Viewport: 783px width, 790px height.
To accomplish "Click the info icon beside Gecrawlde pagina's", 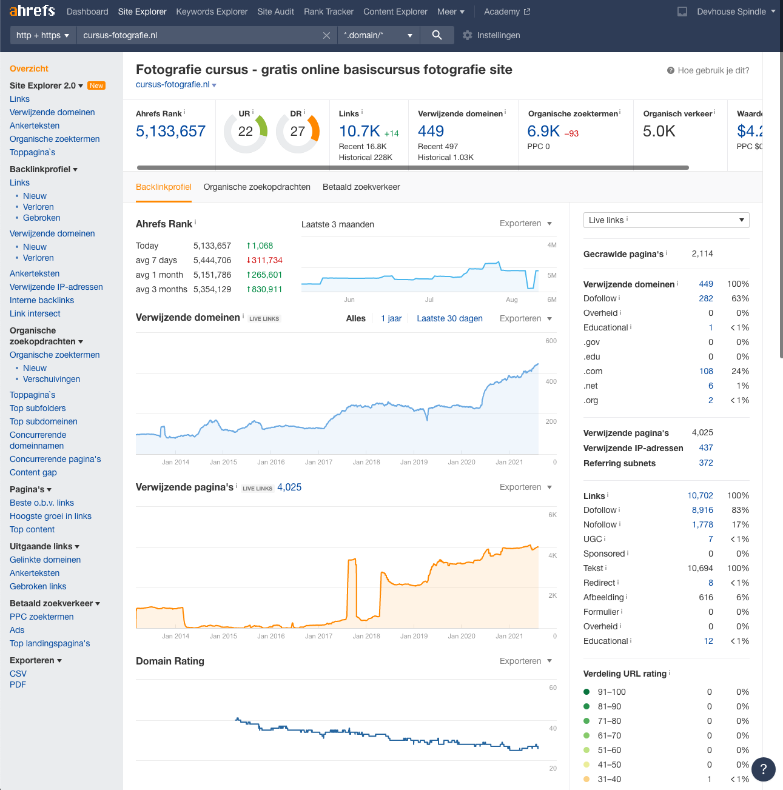I will click(x=667, y=253).
